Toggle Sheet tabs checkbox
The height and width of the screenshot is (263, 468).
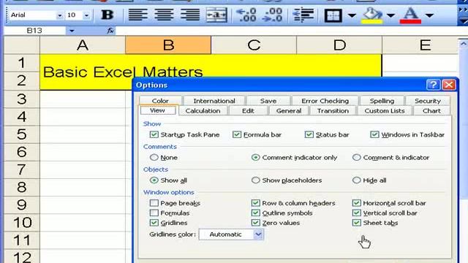click(x=357, y=223)
